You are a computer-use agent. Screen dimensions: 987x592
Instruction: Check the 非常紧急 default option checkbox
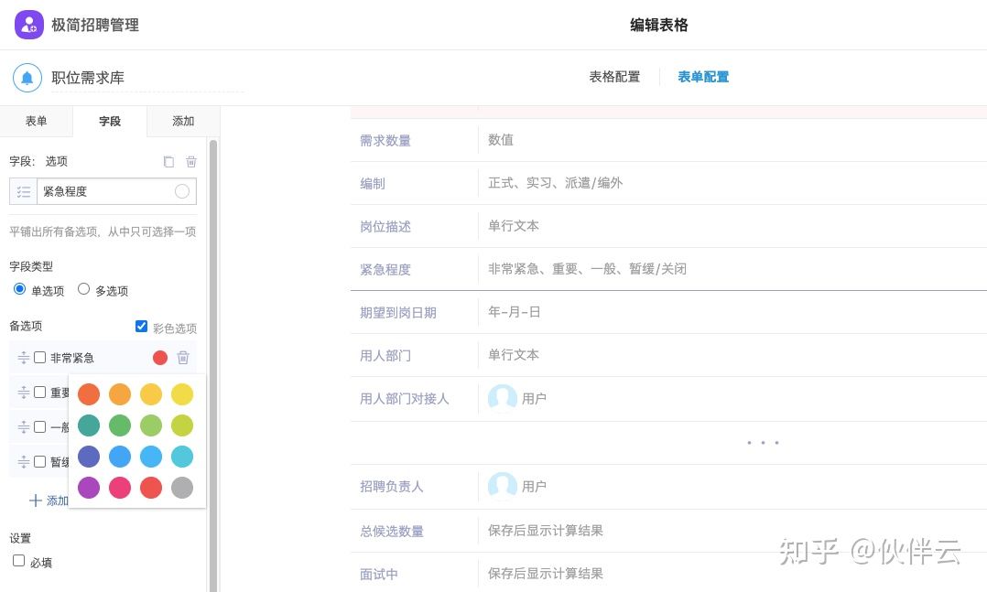point(39,358)
